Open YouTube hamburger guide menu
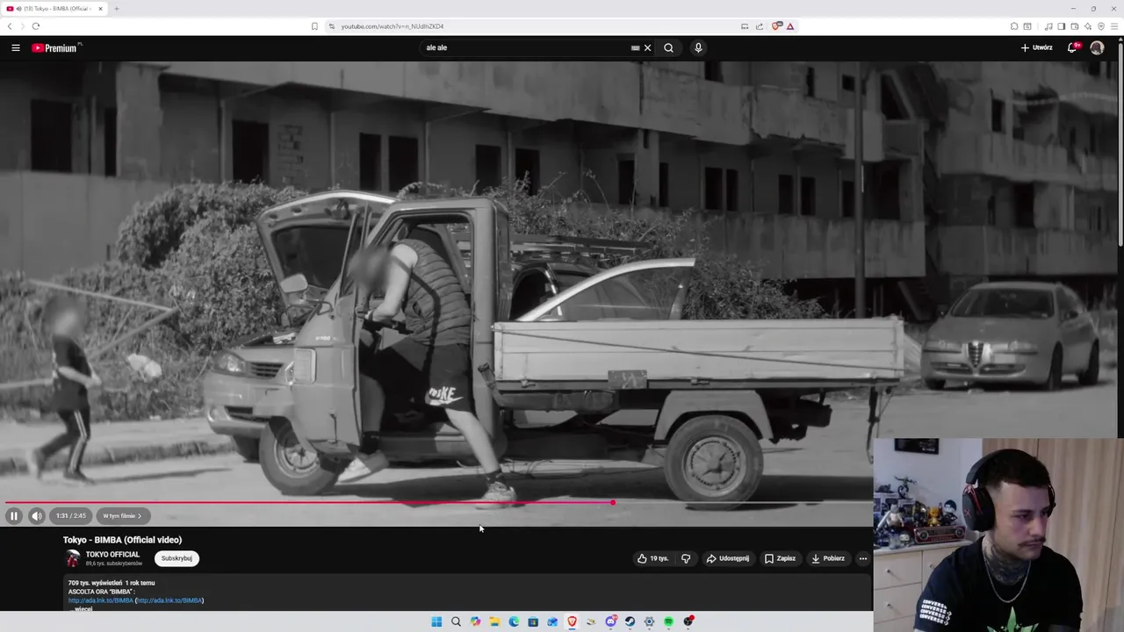Viewport: 1124px width, 632px height. (x=16, y=47)
